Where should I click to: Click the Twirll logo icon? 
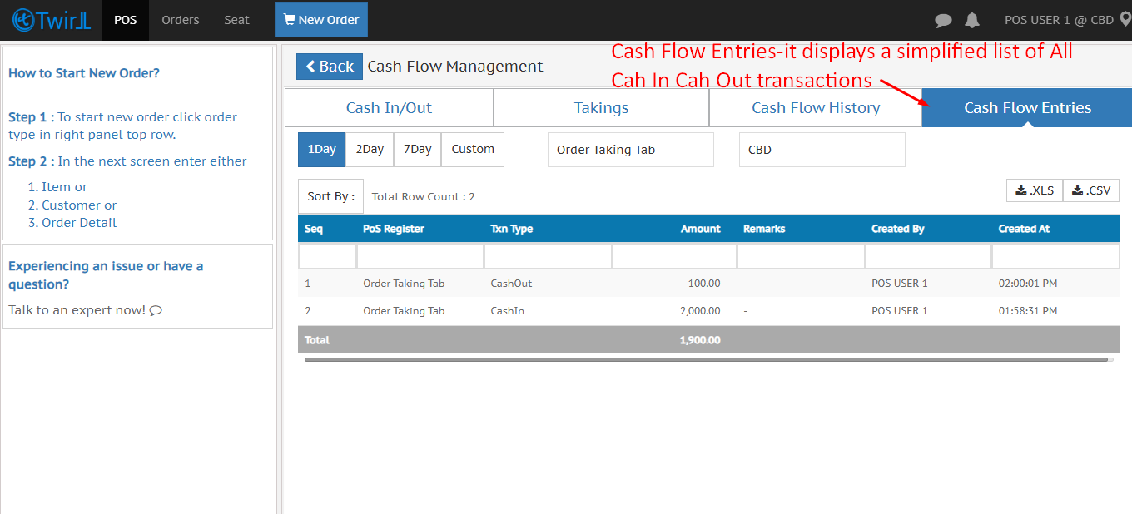coord(23,20)
